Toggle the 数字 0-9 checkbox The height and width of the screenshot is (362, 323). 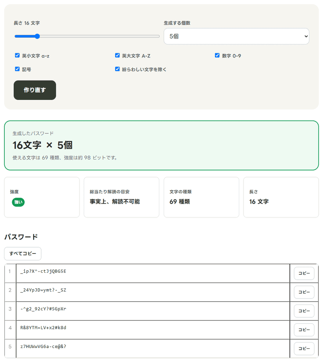217,55
